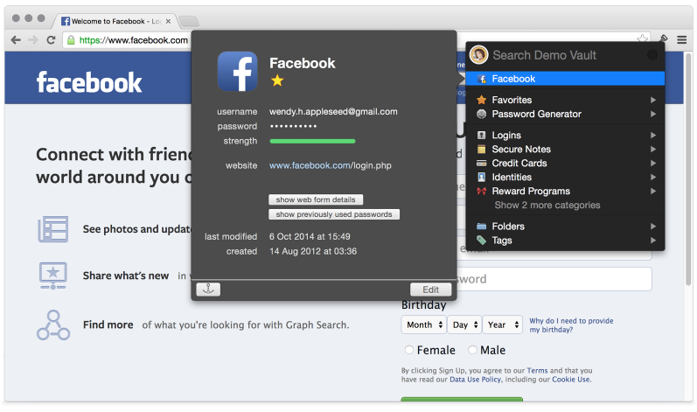Select the Female radio button
The image size is (697, 412).
pos(409,350)
